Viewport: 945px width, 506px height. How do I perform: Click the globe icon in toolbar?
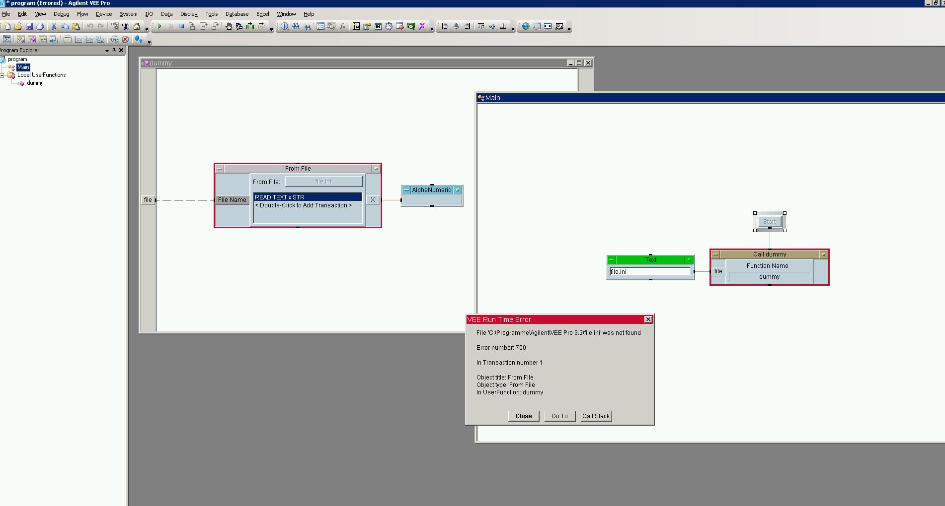coord(526,26)
